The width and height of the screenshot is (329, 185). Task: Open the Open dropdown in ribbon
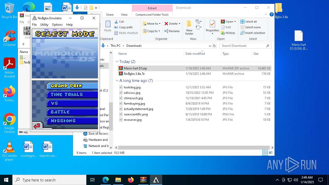tap(228, 22)
